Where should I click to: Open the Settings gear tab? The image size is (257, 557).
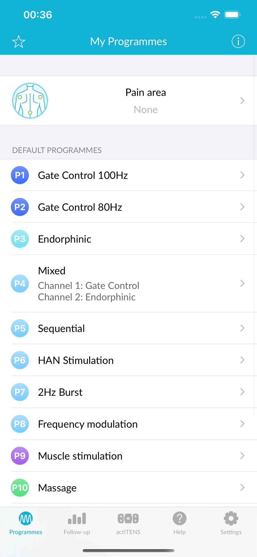[231, 523]
